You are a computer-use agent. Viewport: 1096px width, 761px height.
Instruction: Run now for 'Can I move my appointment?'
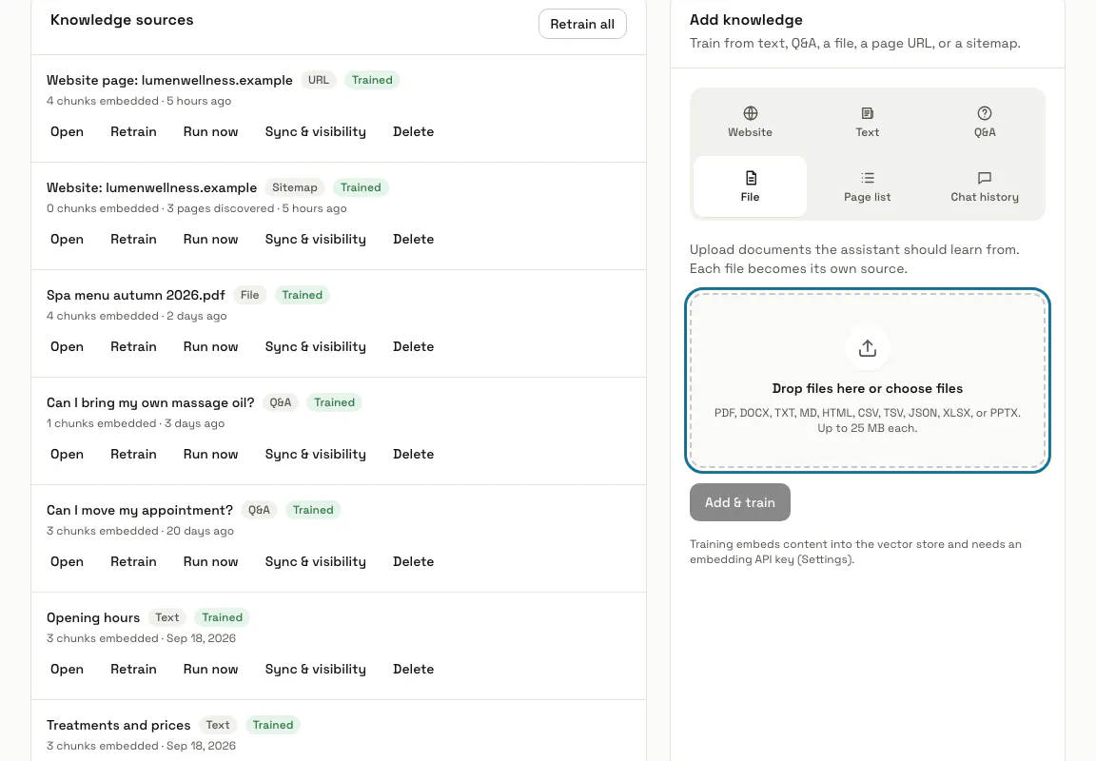tap(210, 562)
